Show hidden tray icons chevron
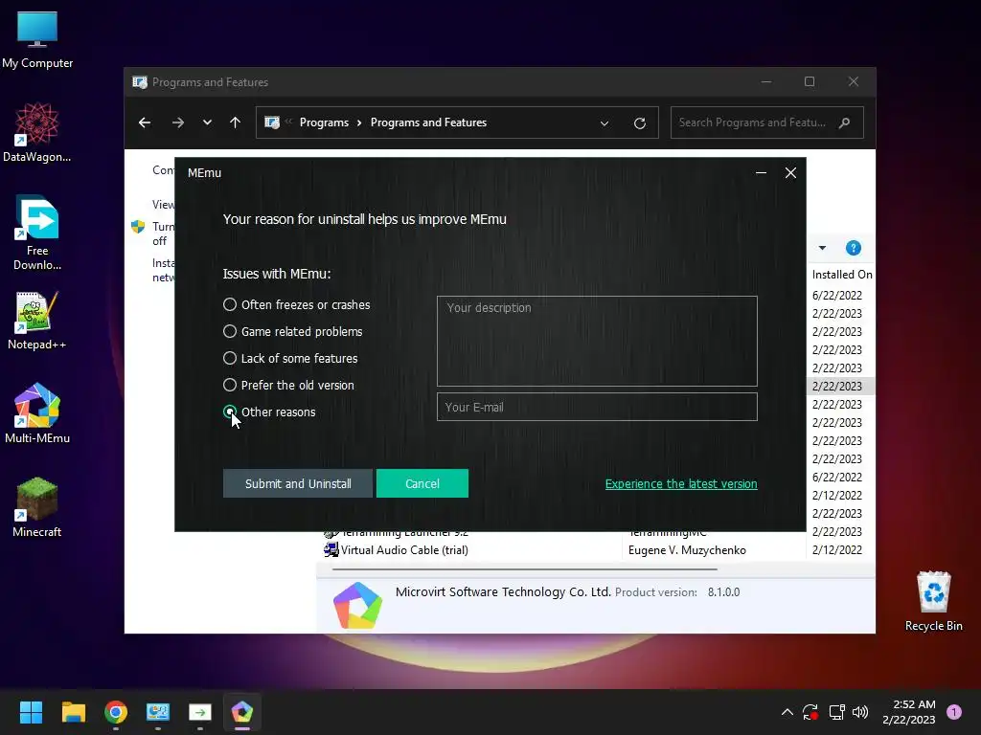The height and width of the screenshot is (735, 981). tap(787, 712)
